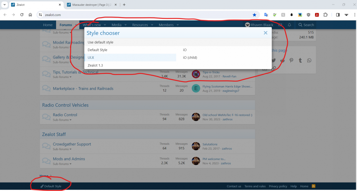Open the alerts bell in forum header
This screenshot has width=357, height=191.
click(x=289, y=25)
